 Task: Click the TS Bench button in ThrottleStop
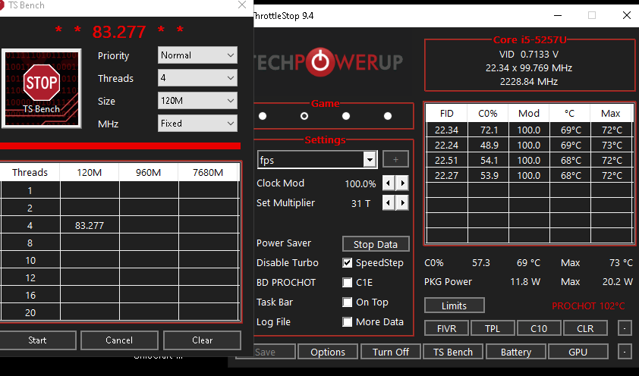coord(453,352)
